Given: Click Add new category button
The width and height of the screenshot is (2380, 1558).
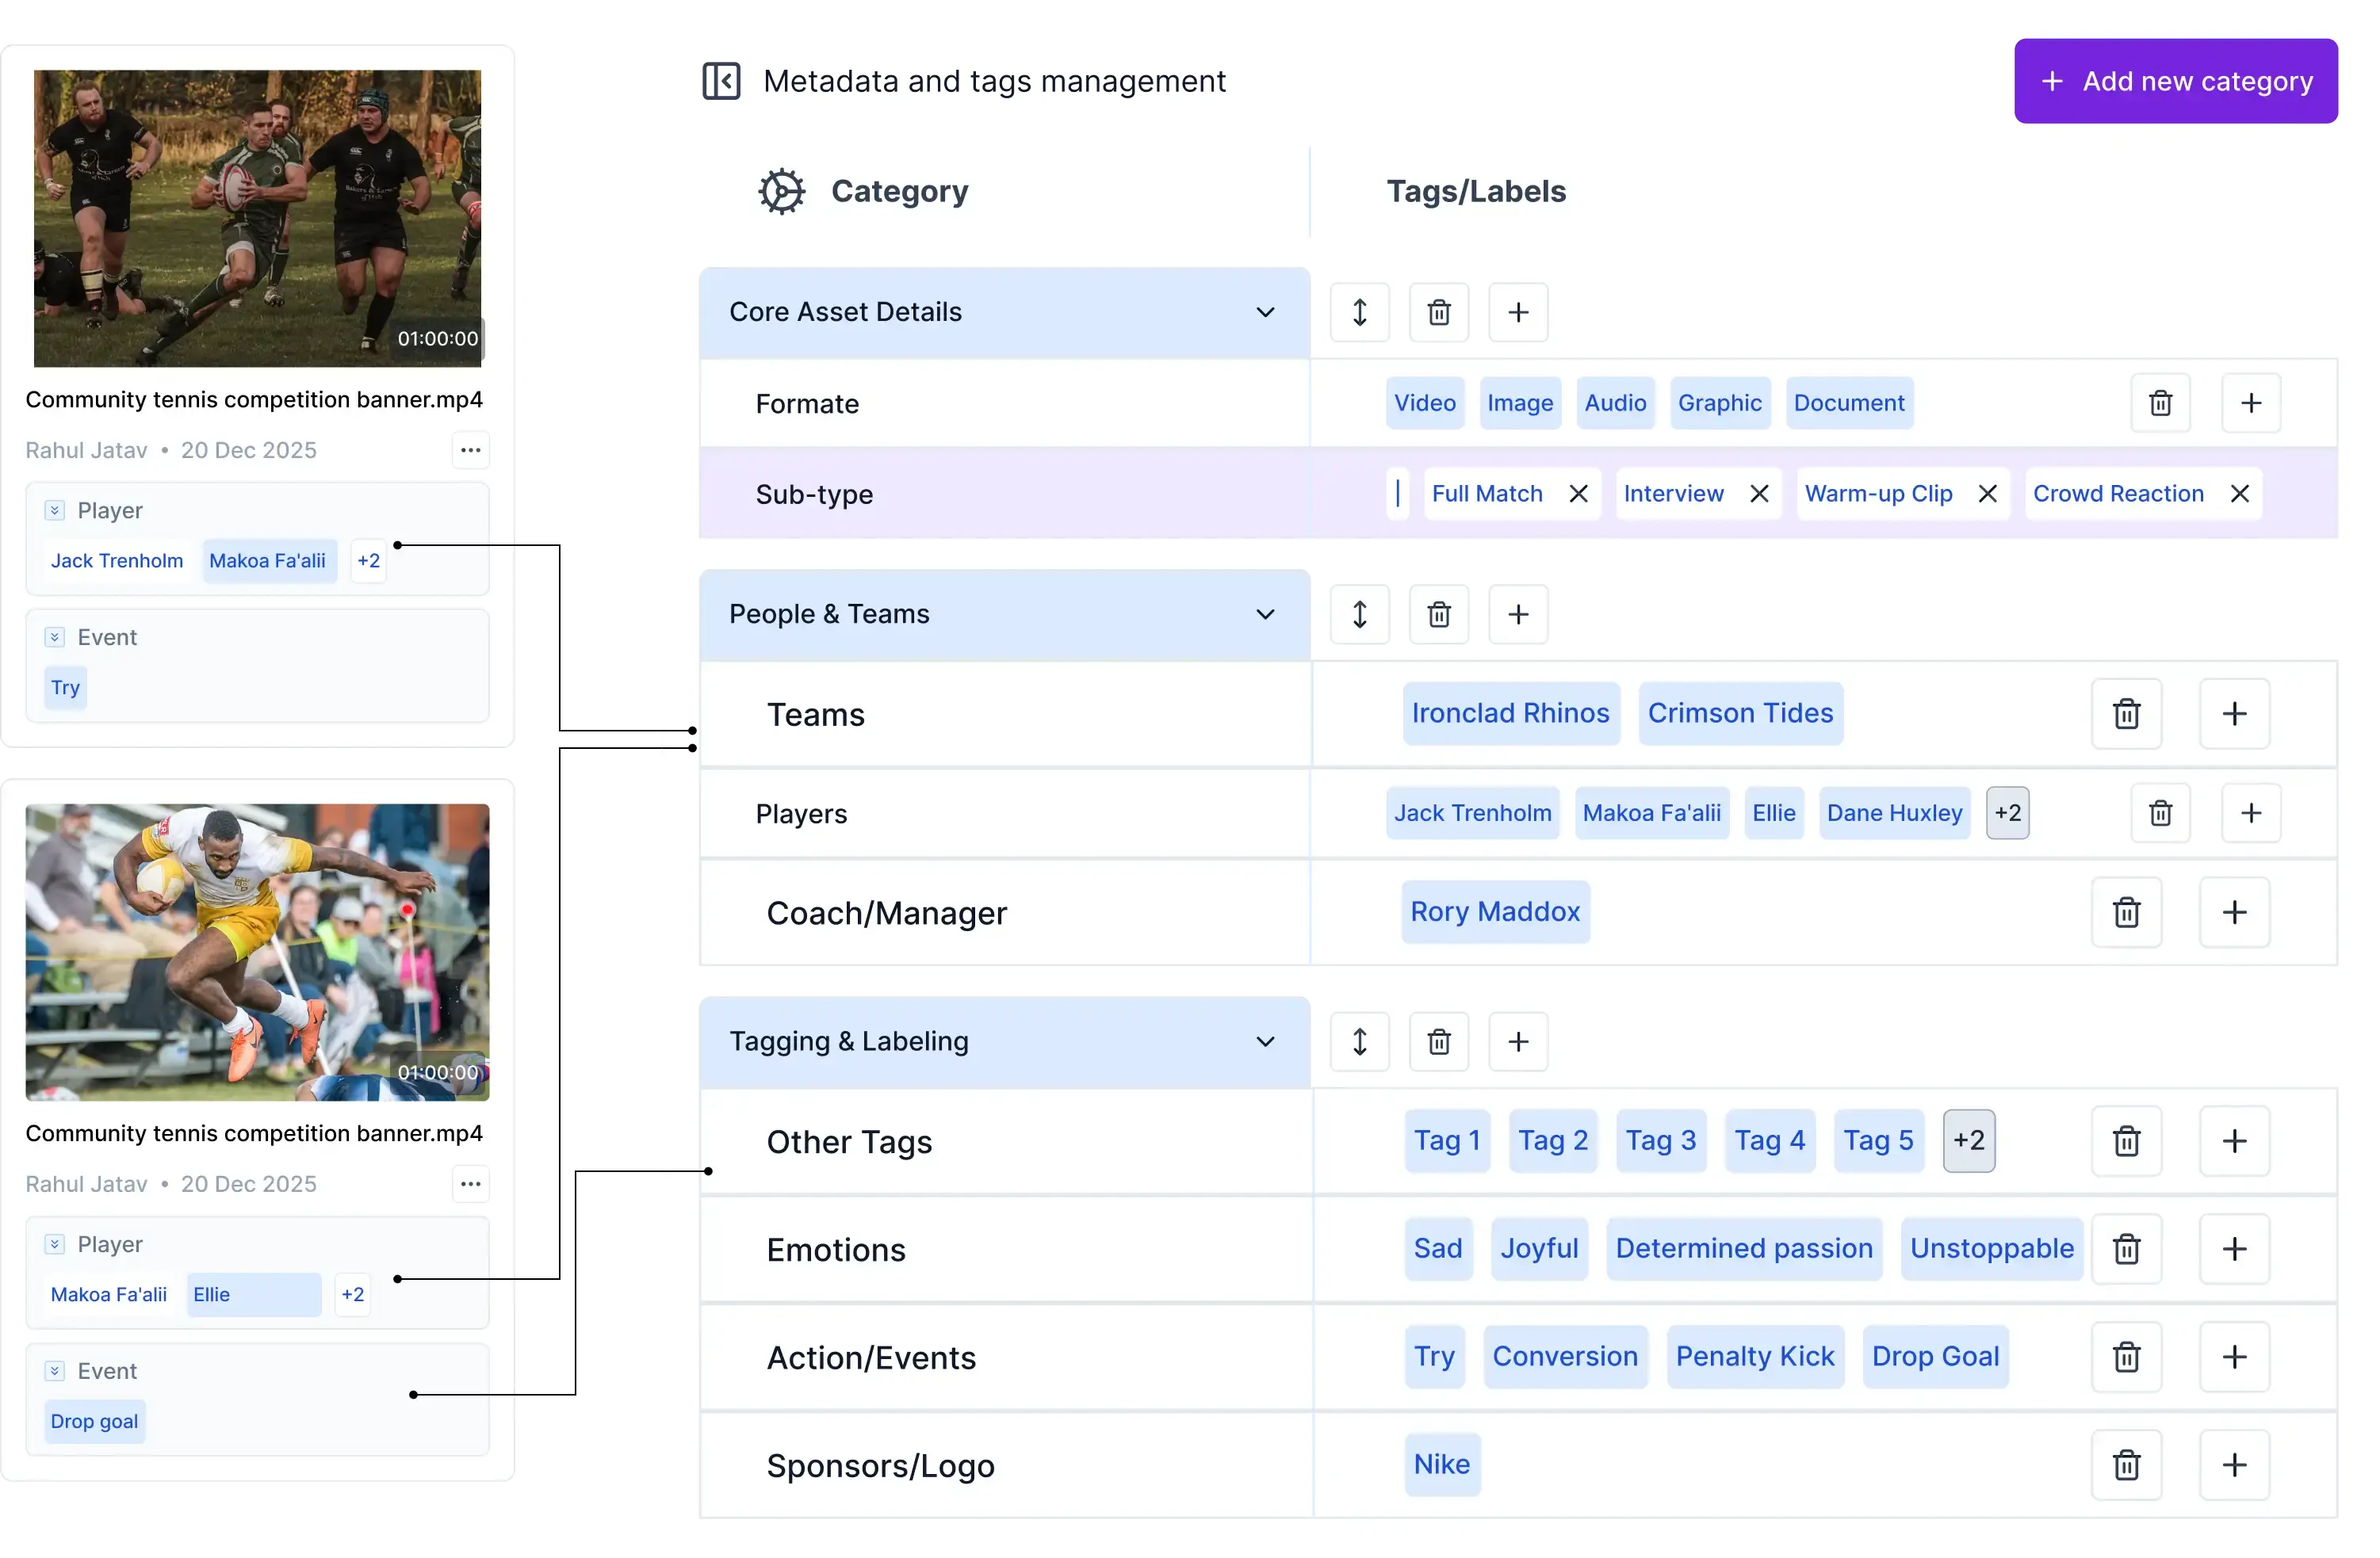Looking at the screenshot, I should [2175, 81].
